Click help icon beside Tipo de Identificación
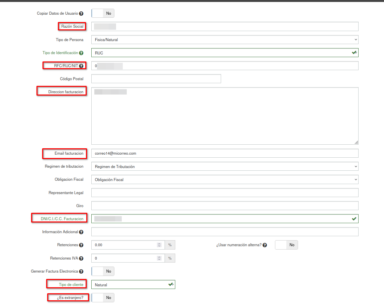 coord(81,53)
